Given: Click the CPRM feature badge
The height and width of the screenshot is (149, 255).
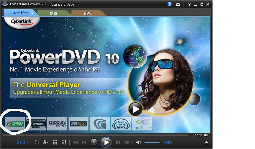Looking at the screenshot, I should click(15, 124).
